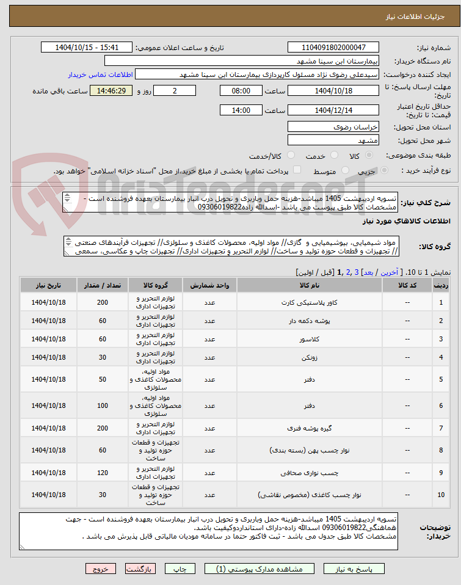Click the countdown timer 14:46:29 field
The image size is (461, 585).
click(111, 90)
